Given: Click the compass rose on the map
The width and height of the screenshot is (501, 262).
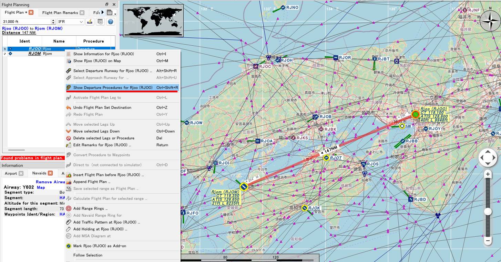Looking at the screenshot, I should click(490, 21).
